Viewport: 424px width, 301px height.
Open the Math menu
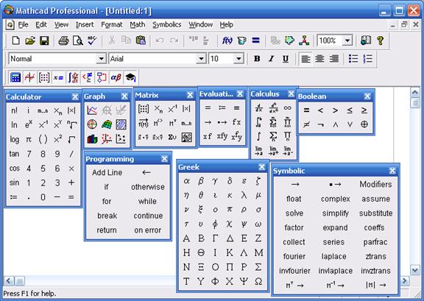click(x=138, y=25)
